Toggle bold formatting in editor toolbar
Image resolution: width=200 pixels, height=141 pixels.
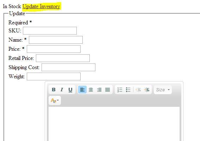[54, 90]
